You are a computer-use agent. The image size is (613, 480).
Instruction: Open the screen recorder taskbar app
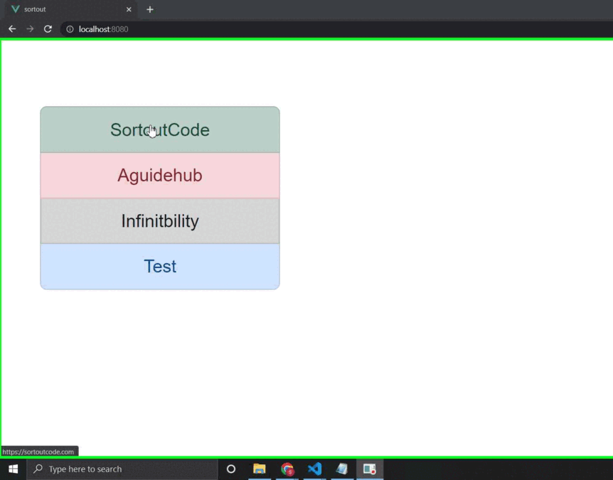point(370,469)
